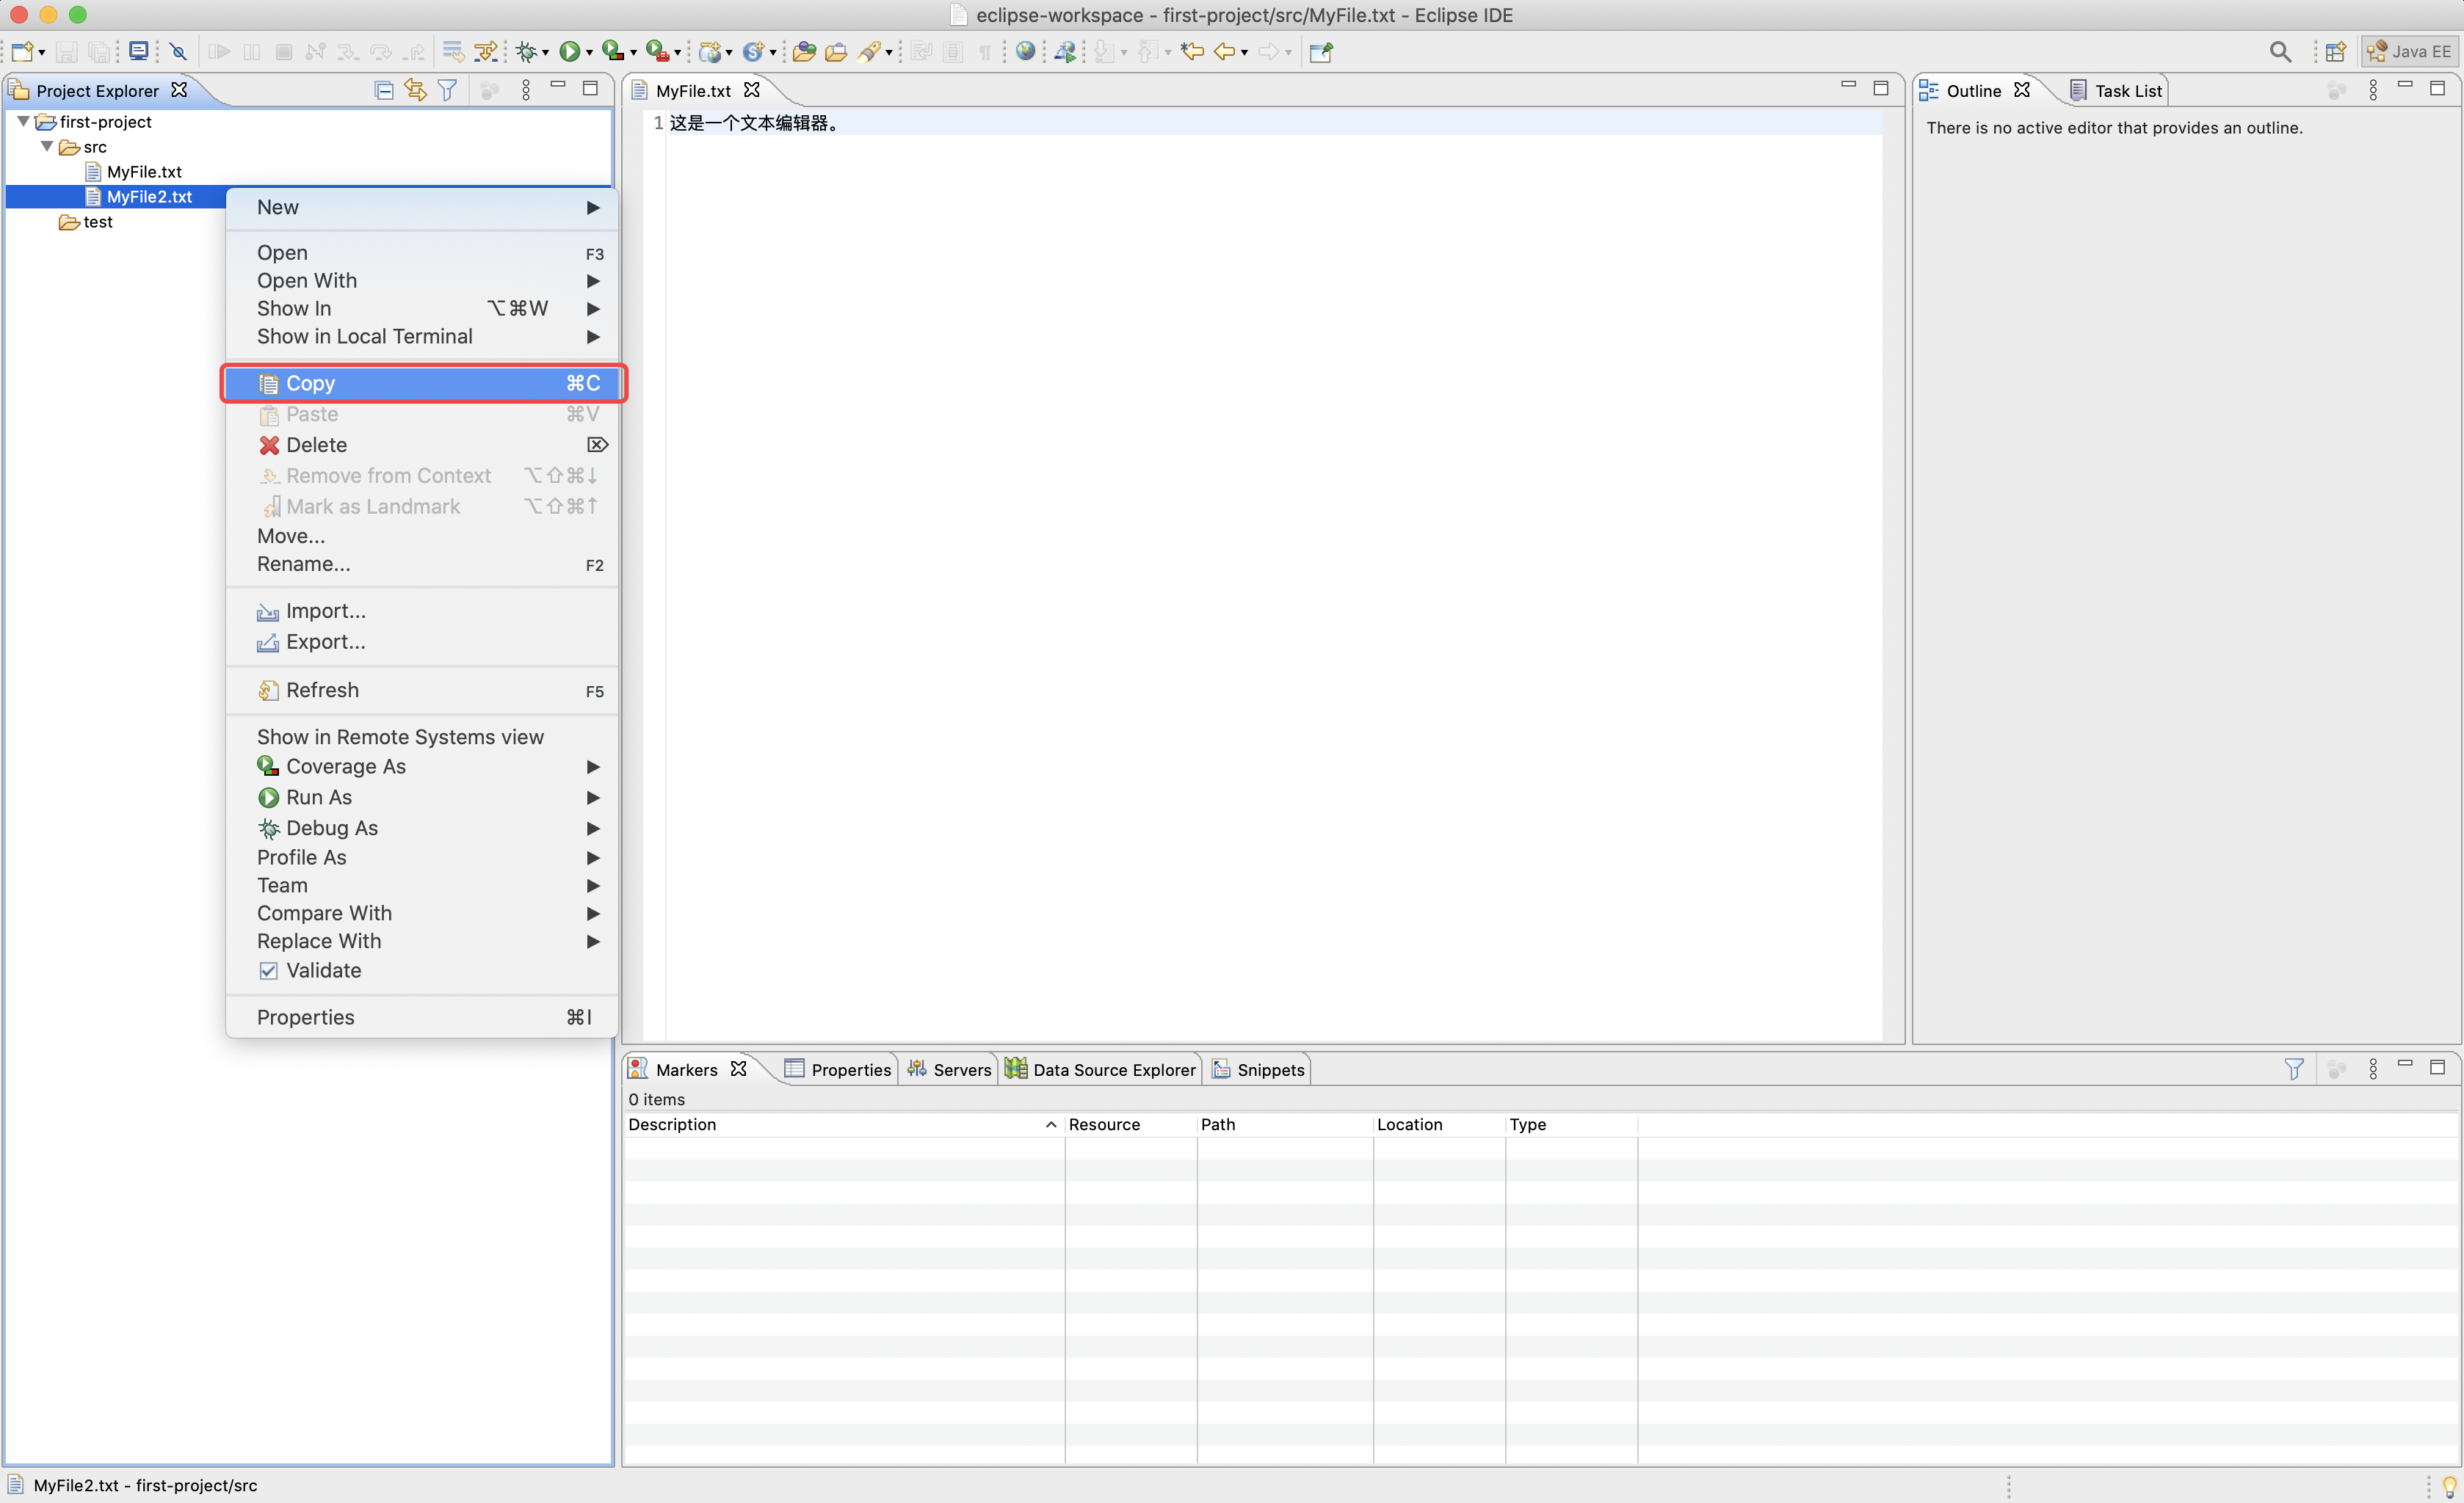
Task: Click the tip lightbulb in the status bar
Action: [2449, 1486]
